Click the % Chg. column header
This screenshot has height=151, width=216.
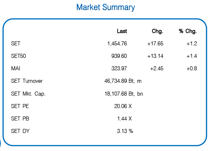point(188,31)
